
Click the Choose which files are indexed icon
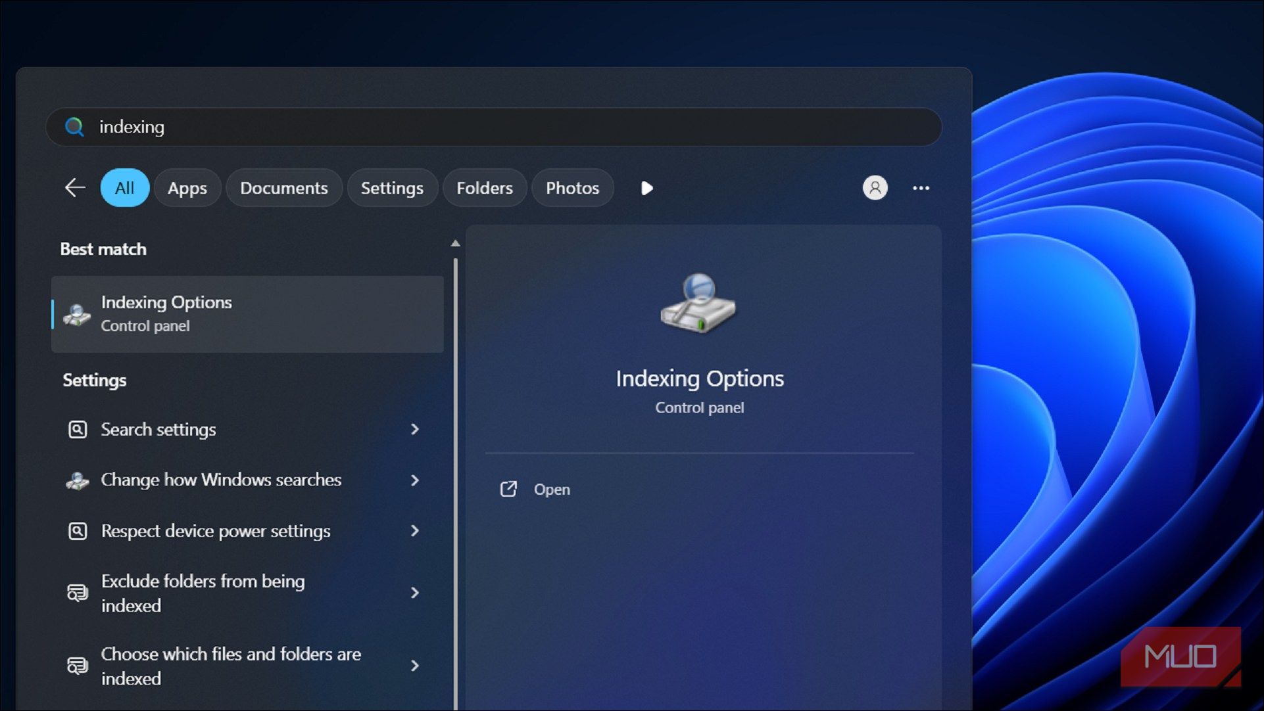pos(78,666)
